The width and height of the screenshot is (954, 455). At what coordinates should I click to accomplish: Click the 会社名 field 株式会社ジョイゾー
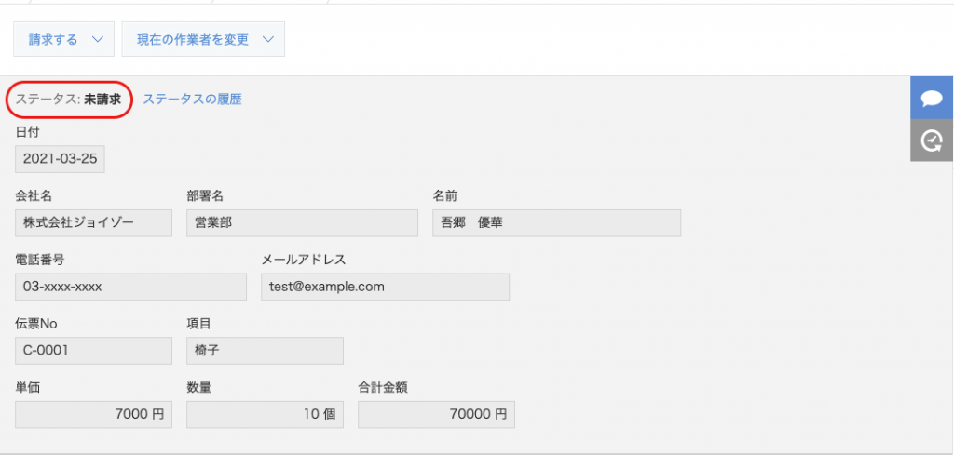pyautogui.click(x=94, y=223)
